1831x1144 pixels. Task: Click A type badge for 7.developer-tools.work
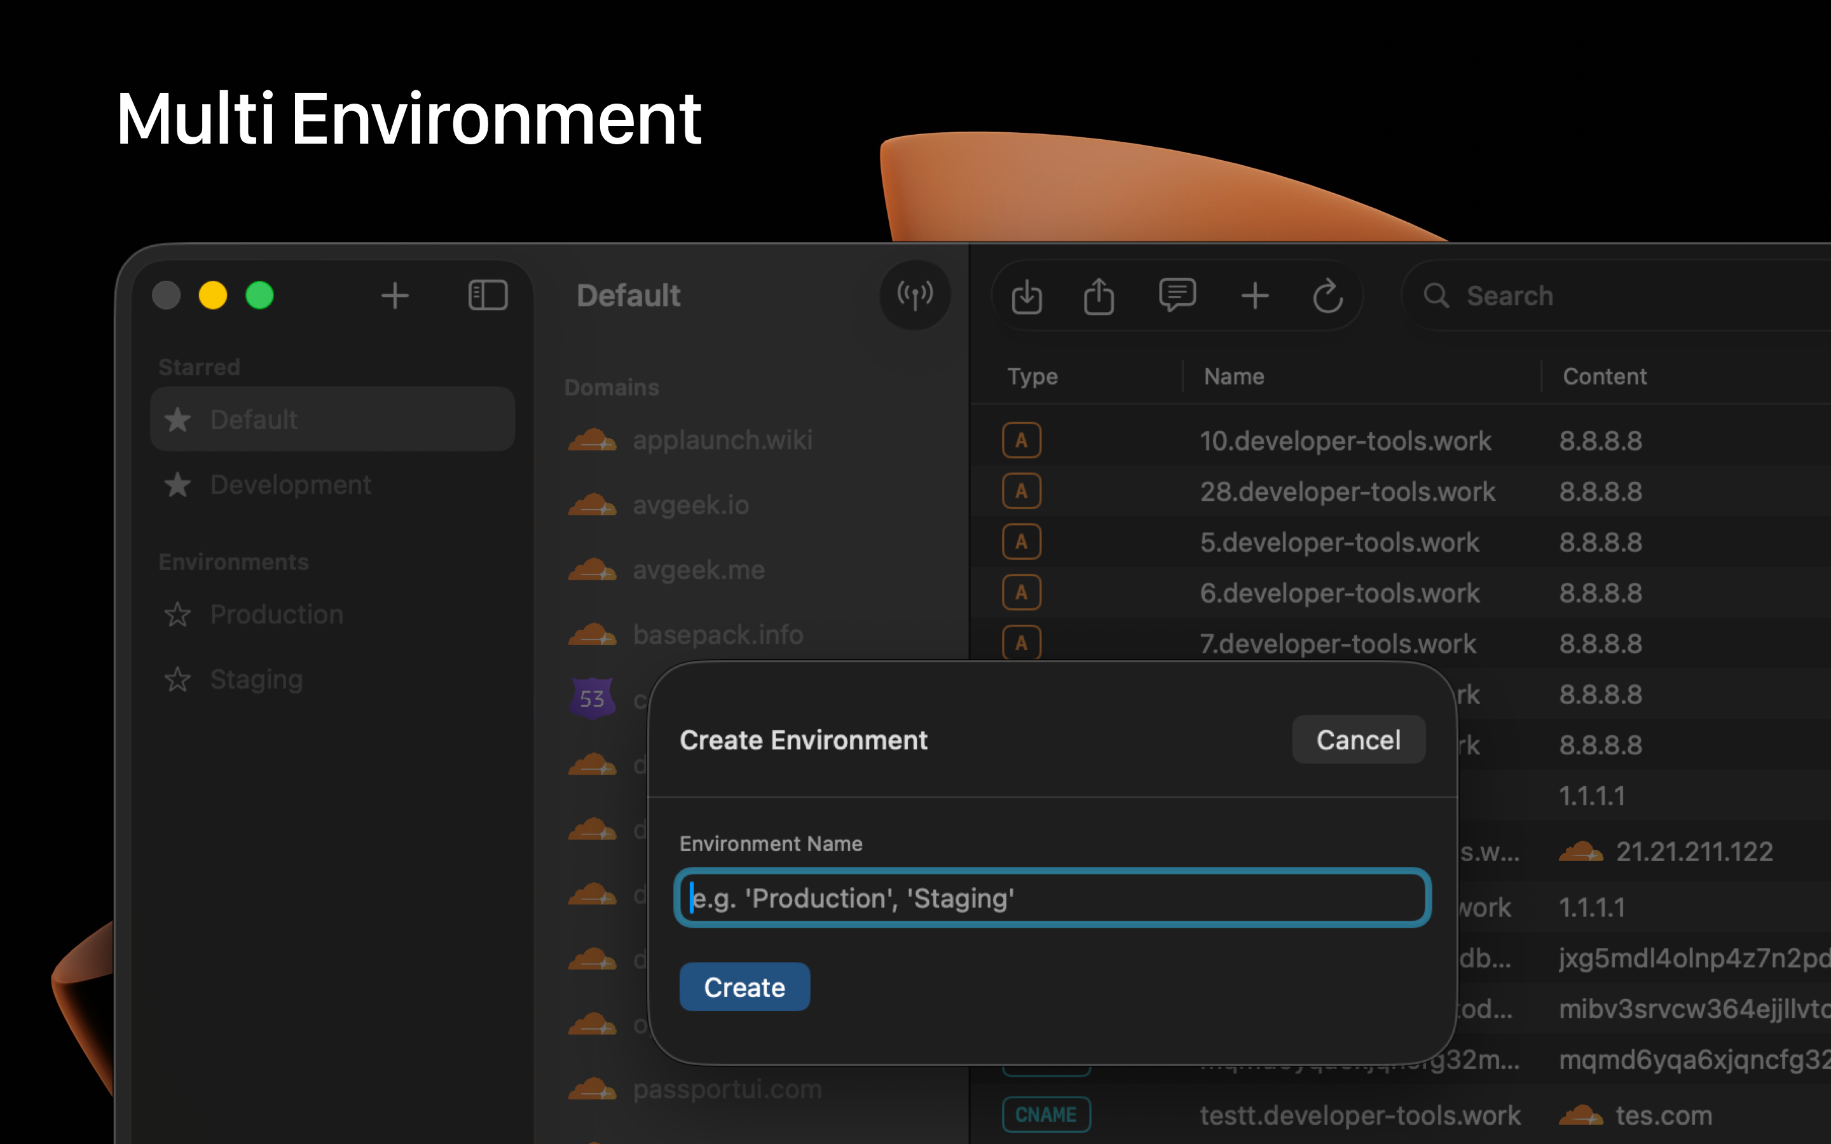[x=1022, y=643]
